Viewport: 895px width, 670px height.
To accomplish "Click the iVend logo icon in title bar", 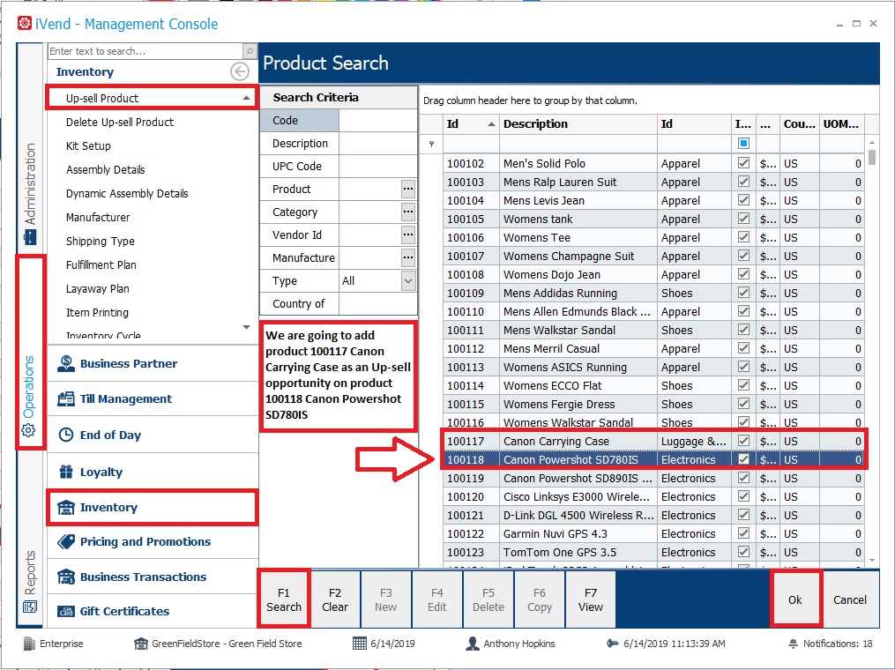I will [x=25, y=24].
